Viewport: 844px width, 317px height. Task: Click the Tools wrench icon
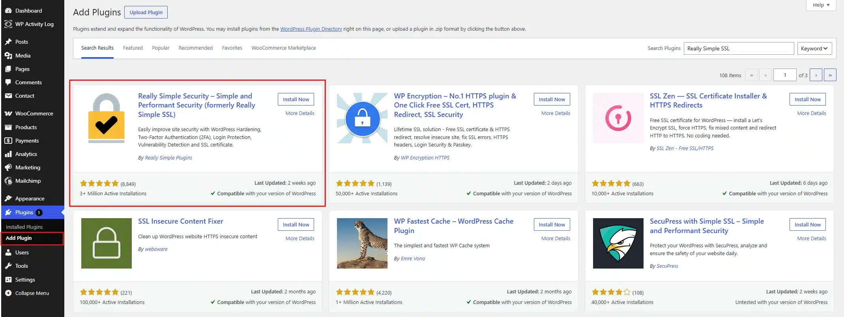8,266
